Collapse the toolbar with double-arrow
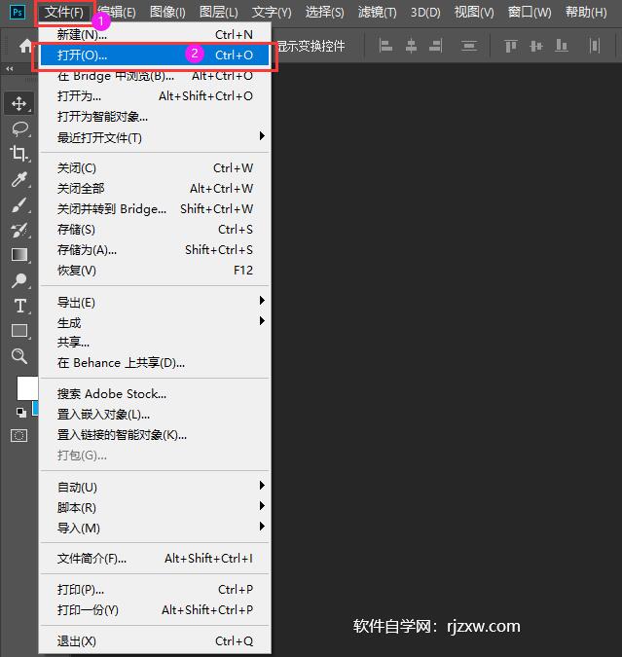 click(9, 68)
